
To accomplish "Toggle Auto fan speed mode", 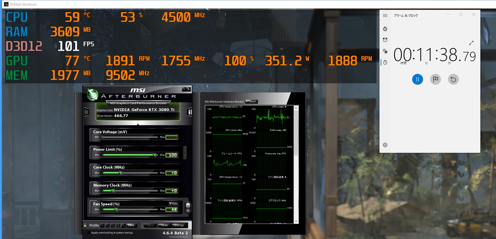I will coord(173,204).
